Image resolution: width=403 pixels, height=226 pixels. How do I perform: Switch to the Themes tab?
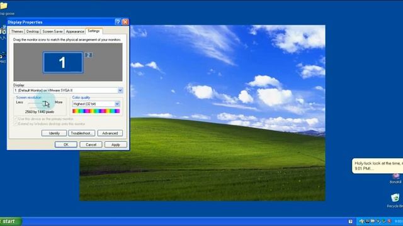(x=17, y=31)
